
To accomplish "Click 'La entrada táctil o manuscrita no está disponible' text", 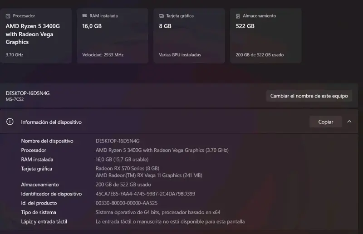I will tap(170, 222).
